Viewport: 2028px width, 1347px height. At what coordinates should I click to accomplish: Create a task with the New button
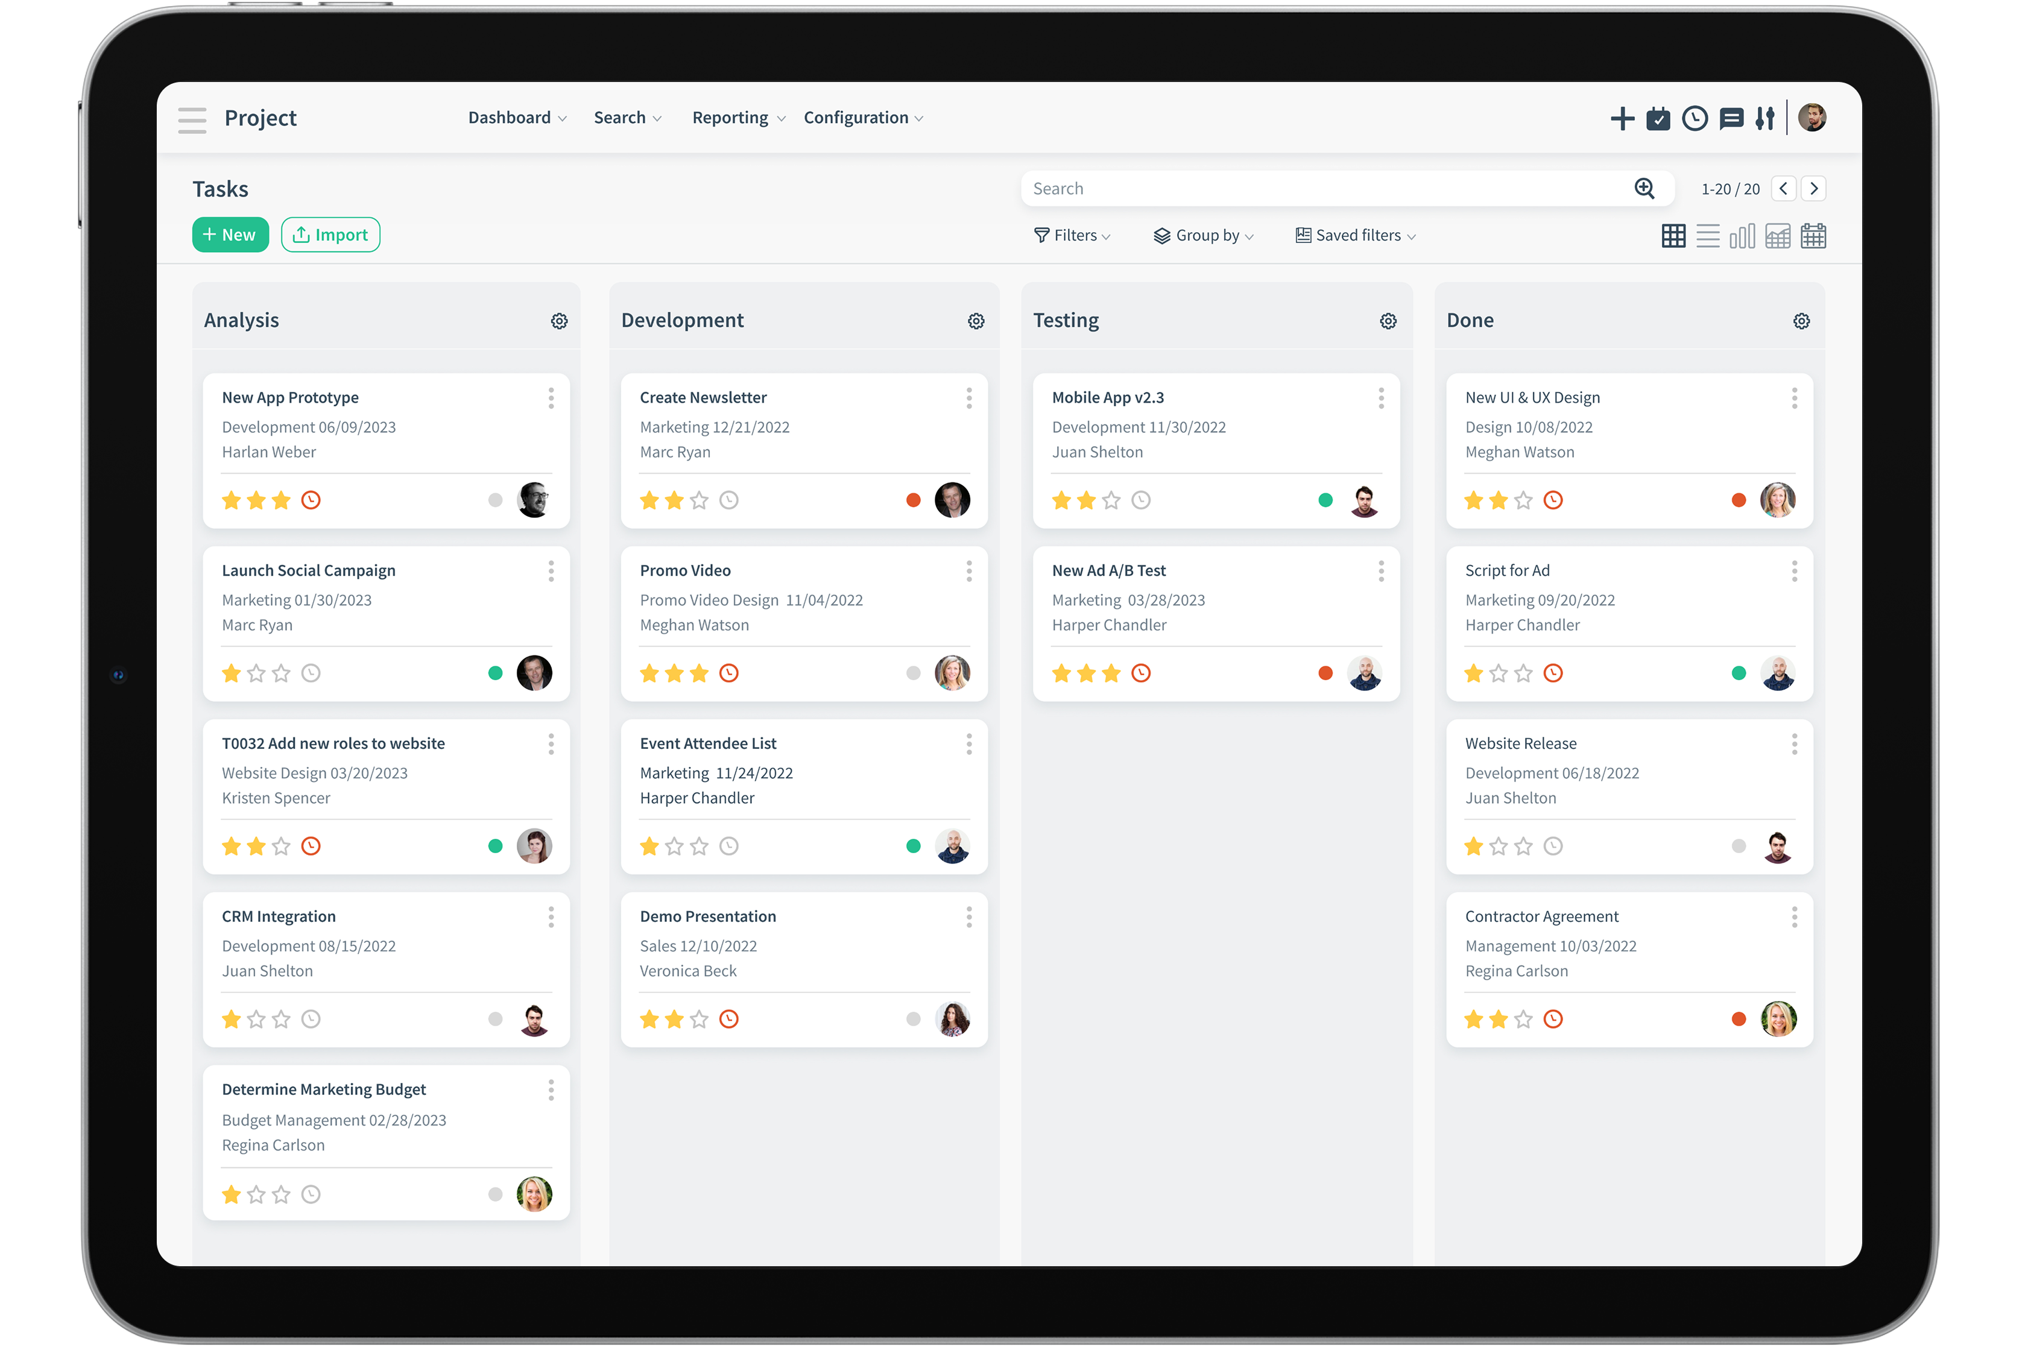pos(230,234)
